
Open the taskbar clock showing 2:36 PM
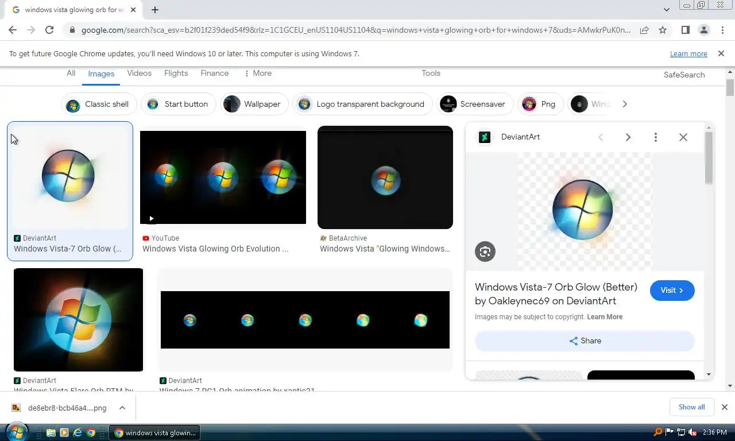(714, 432)
